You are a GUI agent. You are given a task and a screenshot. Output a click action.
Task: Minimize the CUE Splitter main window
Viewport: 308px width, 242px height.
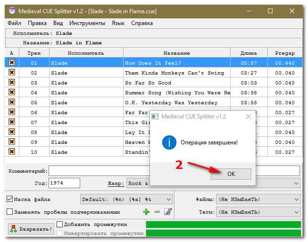point(249,11)
